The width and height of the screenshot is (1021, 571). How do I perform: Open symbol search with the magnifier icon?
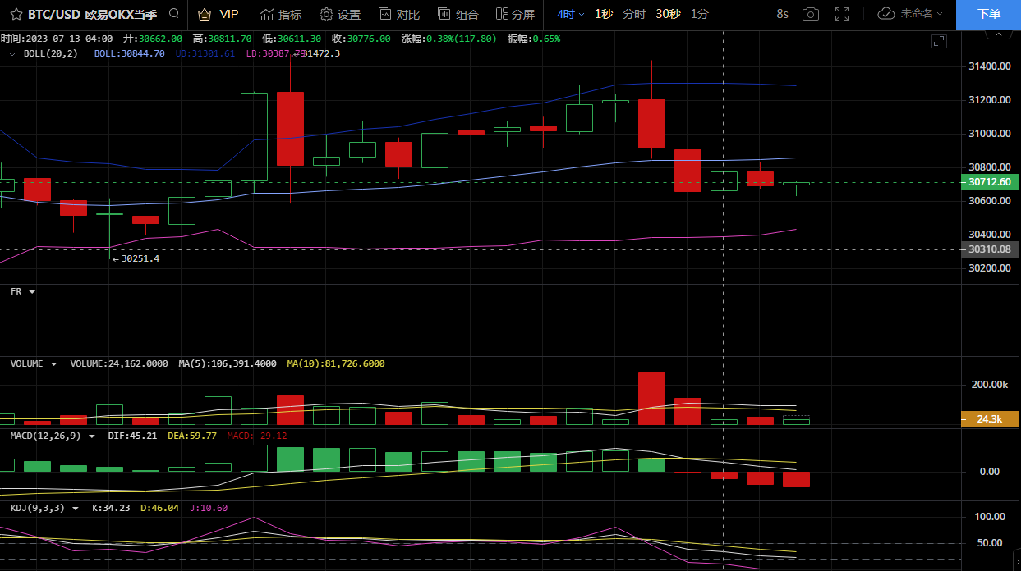(x=173, y=14)
